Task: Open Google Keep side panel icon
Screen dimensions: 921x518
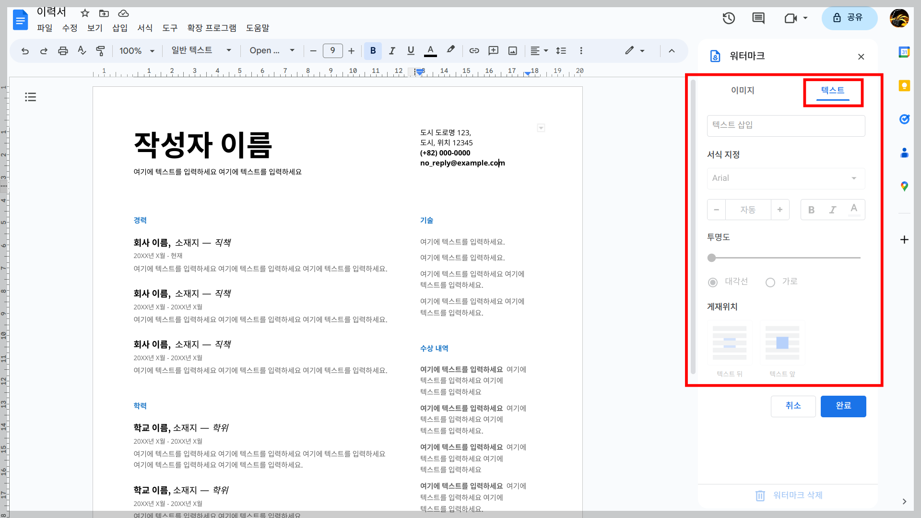Action: (904, 86)
